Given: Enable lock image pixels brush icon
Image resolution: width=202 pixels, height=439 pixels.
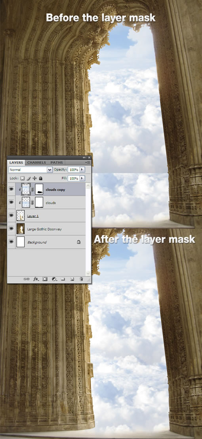Looking at the screenshot, I should pyautogui.click(x=29, y=178).
